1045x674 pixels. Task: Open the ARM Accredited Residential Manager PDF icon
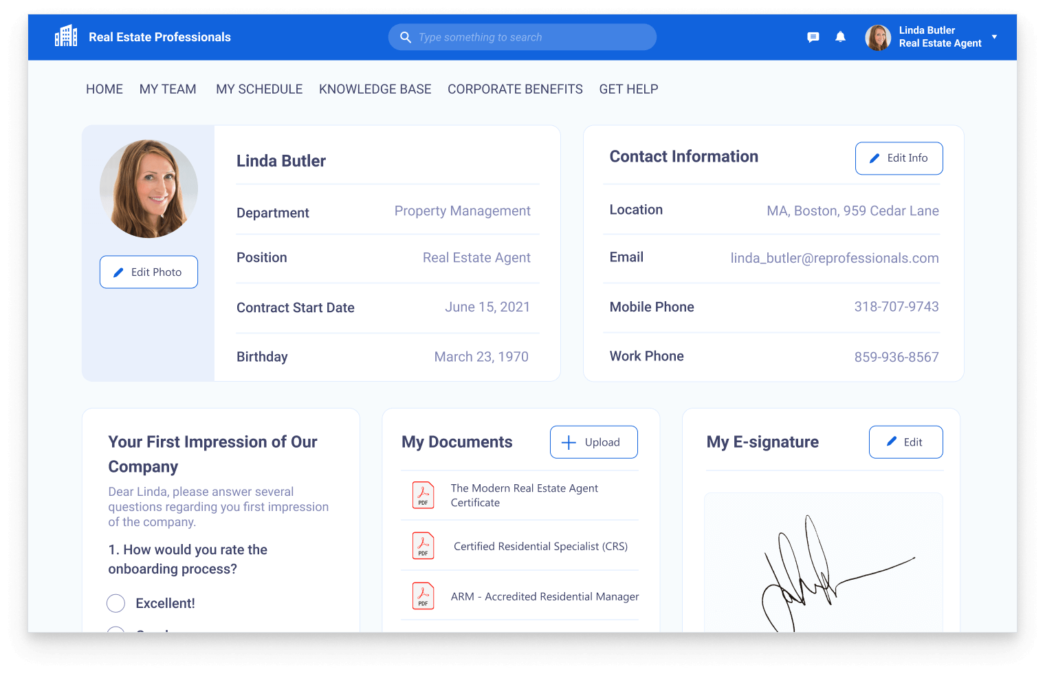(423, 596)
